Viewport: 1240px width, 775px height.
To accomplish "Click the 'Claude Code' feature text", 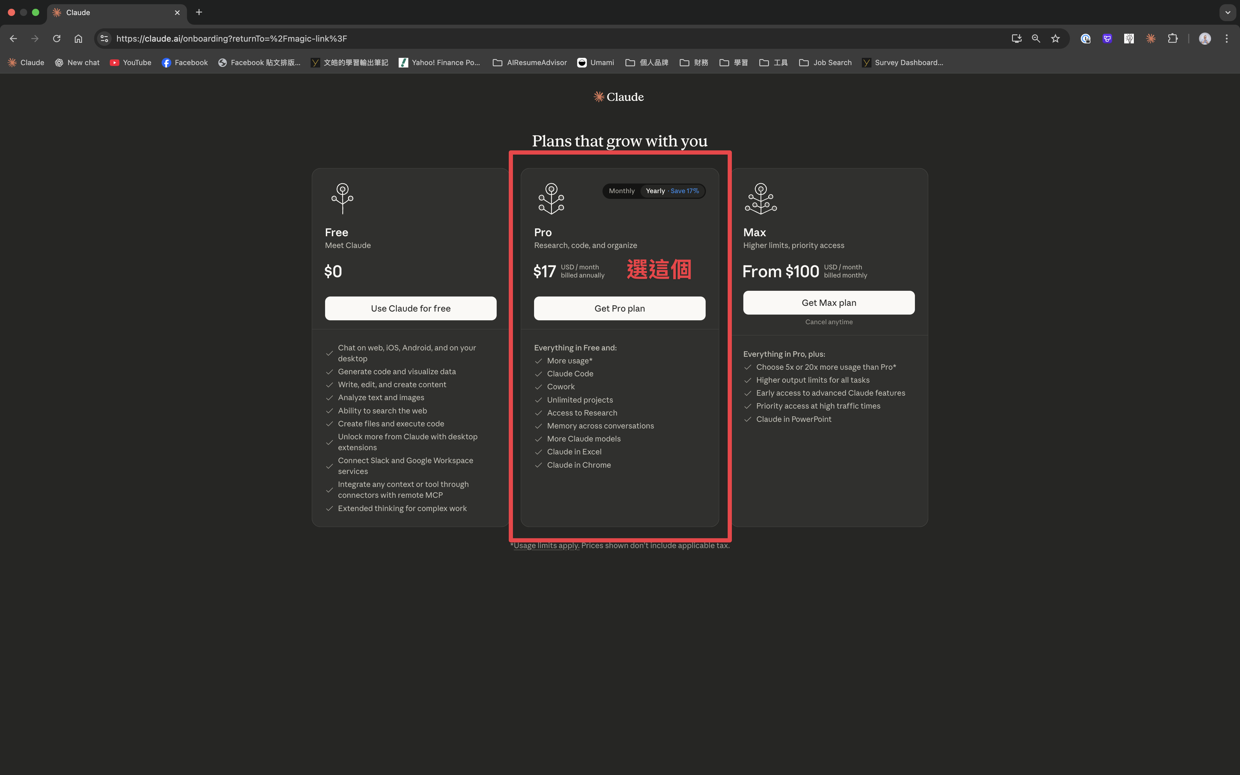I will pyautogui.click(x=570, y=374).
